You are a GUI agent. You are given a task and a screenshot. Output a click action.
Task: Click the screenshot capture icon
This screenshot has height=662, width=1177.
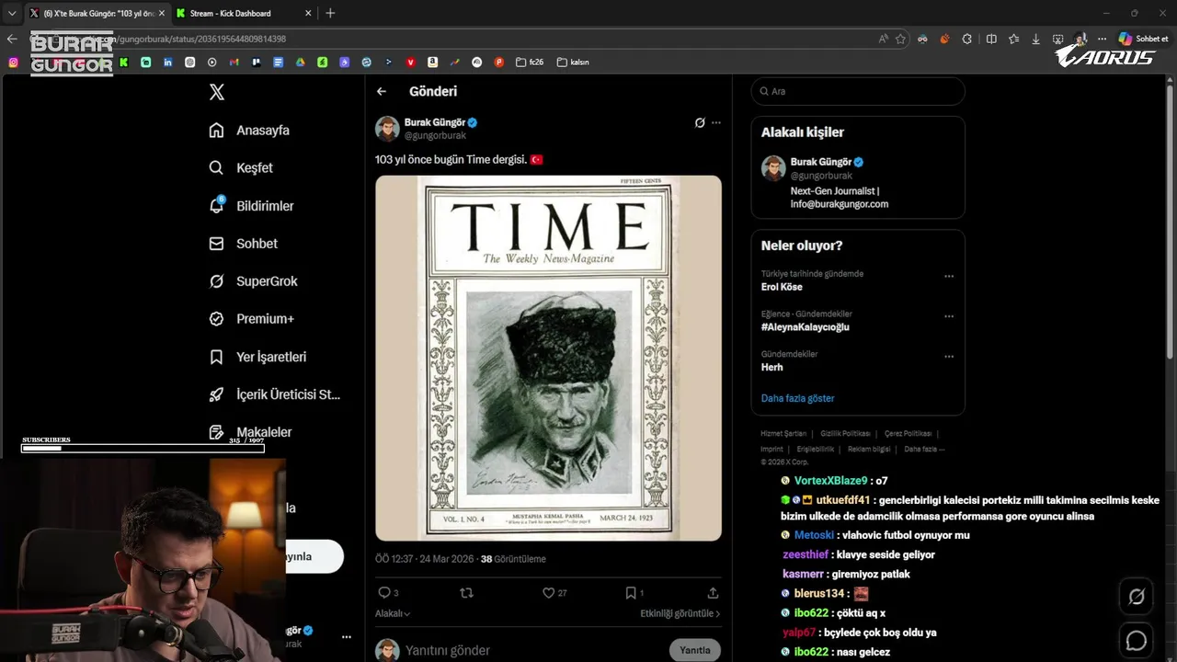(1058, 39)
